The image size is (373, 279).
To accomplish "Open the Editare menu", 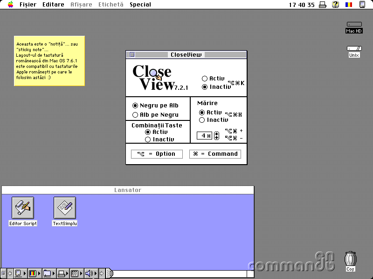I will coord(53,5).
